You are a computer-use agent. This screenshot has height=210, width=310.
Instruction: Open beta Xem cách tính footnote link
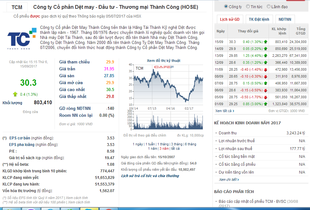coord(79,202)
